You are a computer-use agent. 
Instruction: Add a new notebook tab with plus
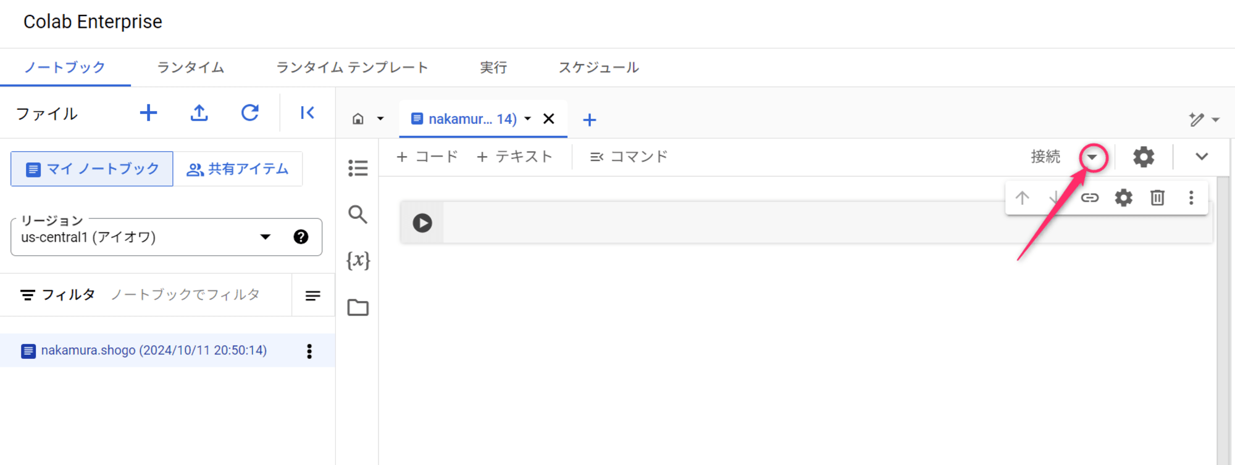tap(590, 120)
